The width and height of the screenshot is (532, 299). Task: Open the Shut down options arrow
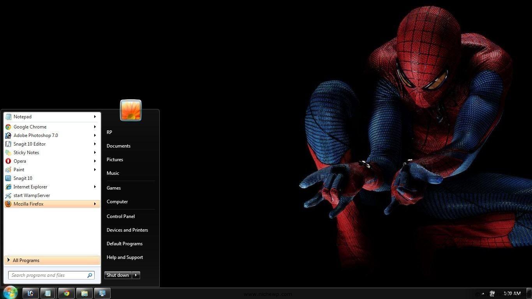click(x=136, y=275)
